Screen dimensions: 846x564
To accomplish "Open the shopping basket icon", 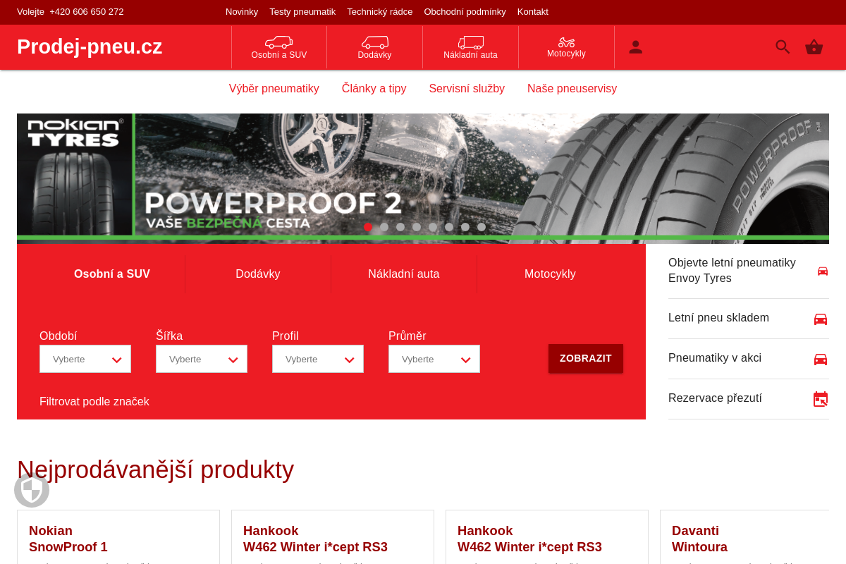I will point(814,47).
